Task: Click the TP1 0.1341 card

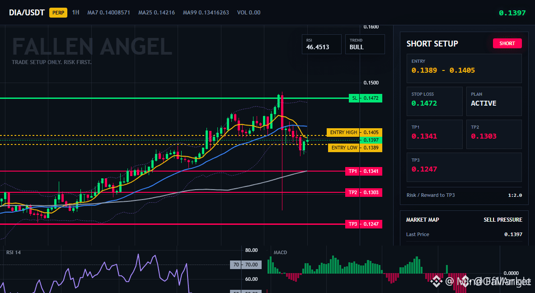Action: click(434, 134)
